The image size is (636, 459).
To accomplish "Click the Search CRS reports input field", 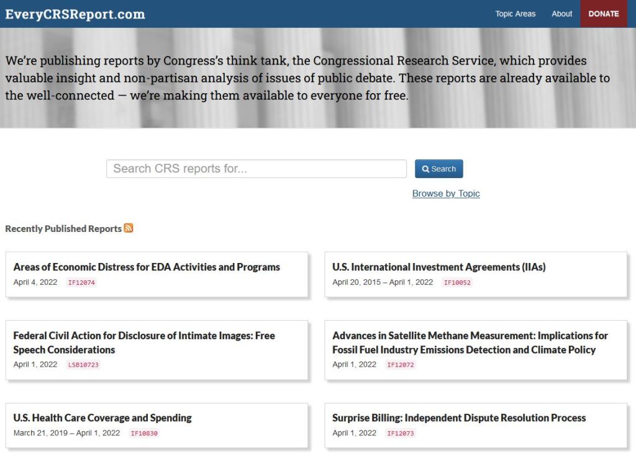I will coord(256,169).
